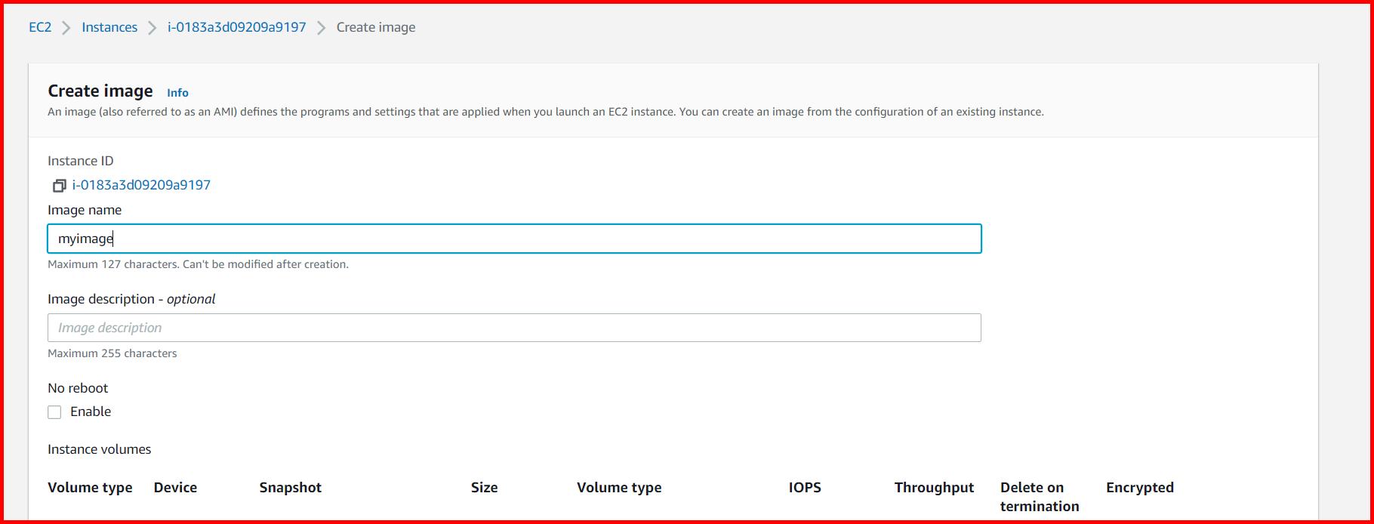This screenshot has width=1374, height=524.
Task: Click the Delete on termination column header
Action: 1039,497
